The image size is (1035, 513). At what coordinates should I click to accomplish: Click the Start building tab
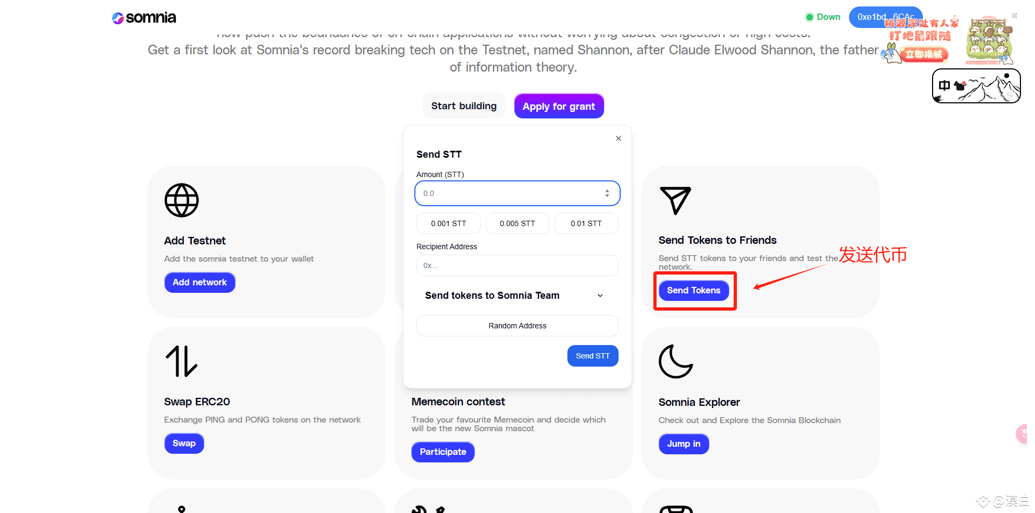(x=464, y=106)
